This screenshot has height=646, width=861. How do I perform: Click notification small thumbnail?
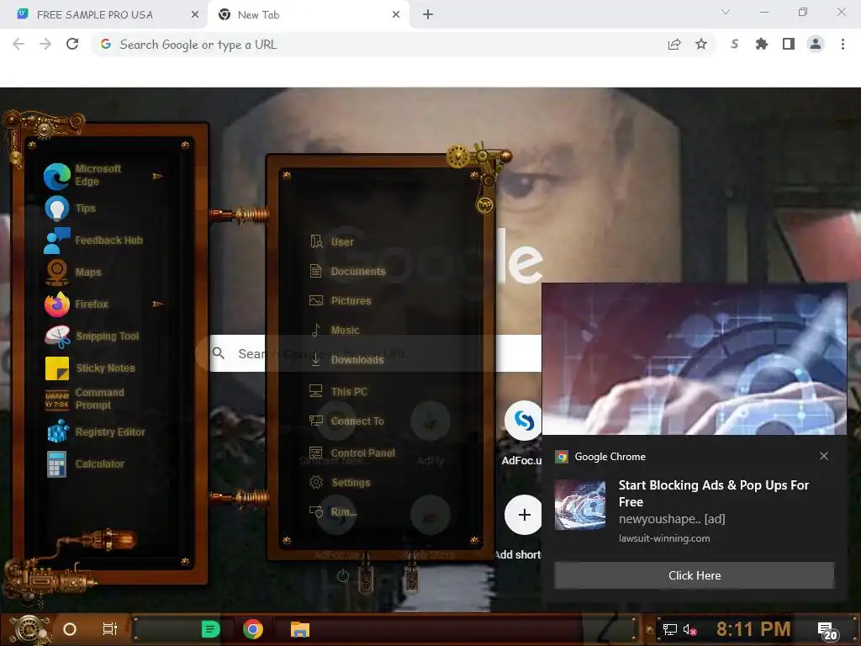[580, 505]
